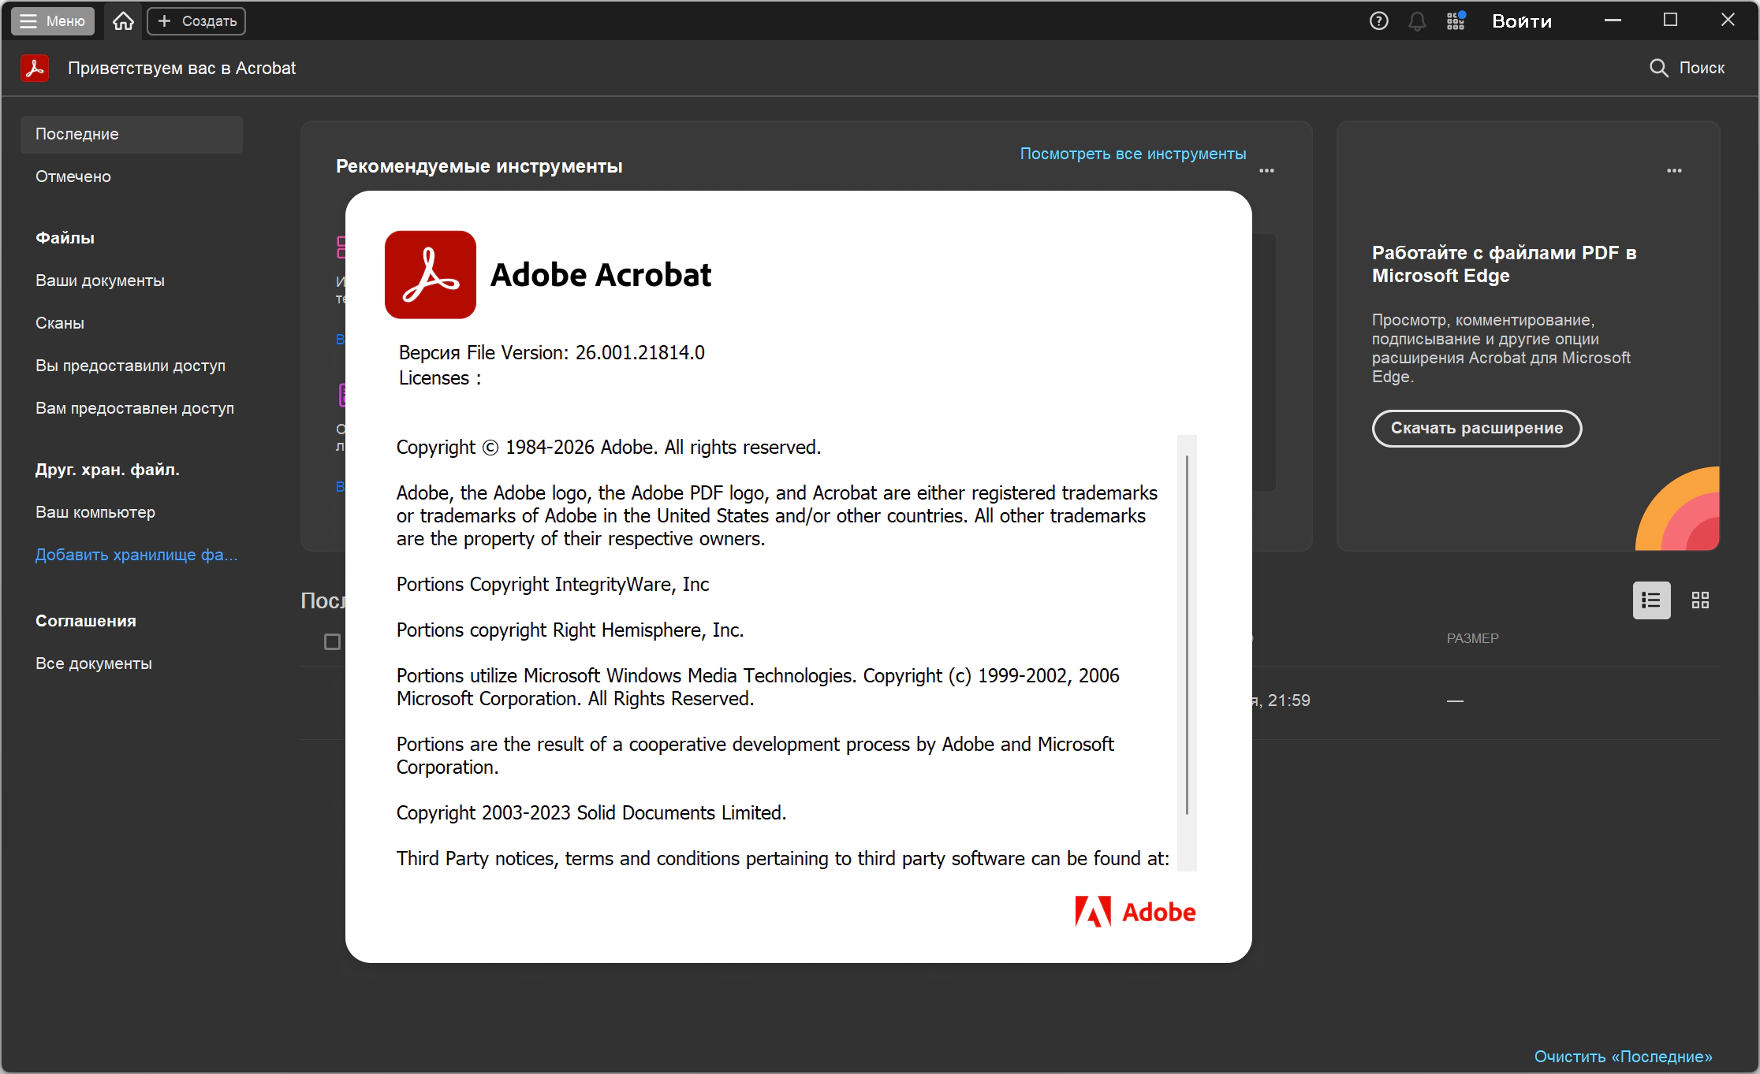Open the three-dot menu of the Edge promo card

1674,170
